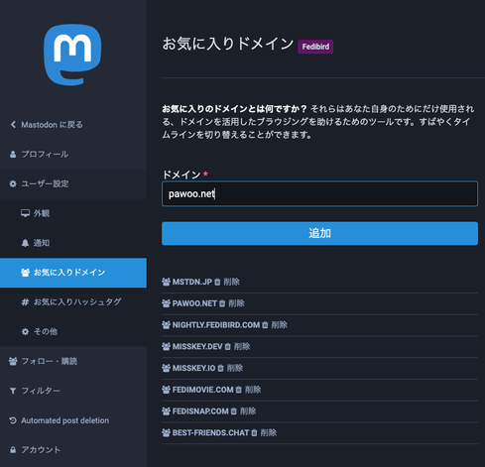
Task: Click the trash icon beside PAWOO.NET
Action: 222,303
